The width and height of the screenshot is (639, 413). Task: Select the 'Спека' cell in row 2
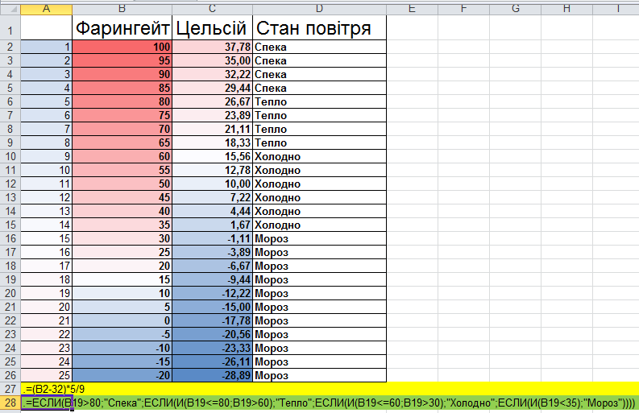[x=319, y=47]
